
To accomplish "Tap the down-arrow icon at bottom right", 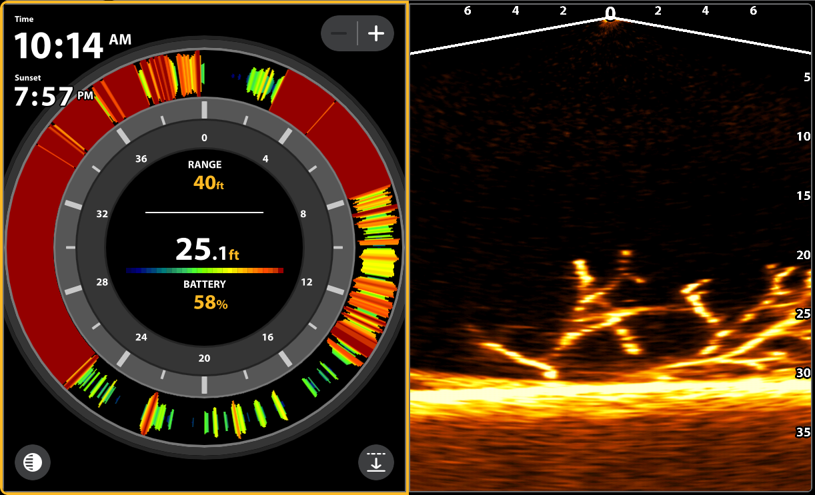I will [x=376, y=462].
